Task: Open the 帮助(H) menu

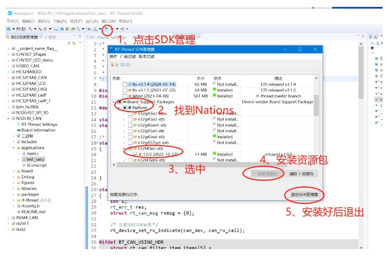Action: pyautogui.click(x=125, y=21)
